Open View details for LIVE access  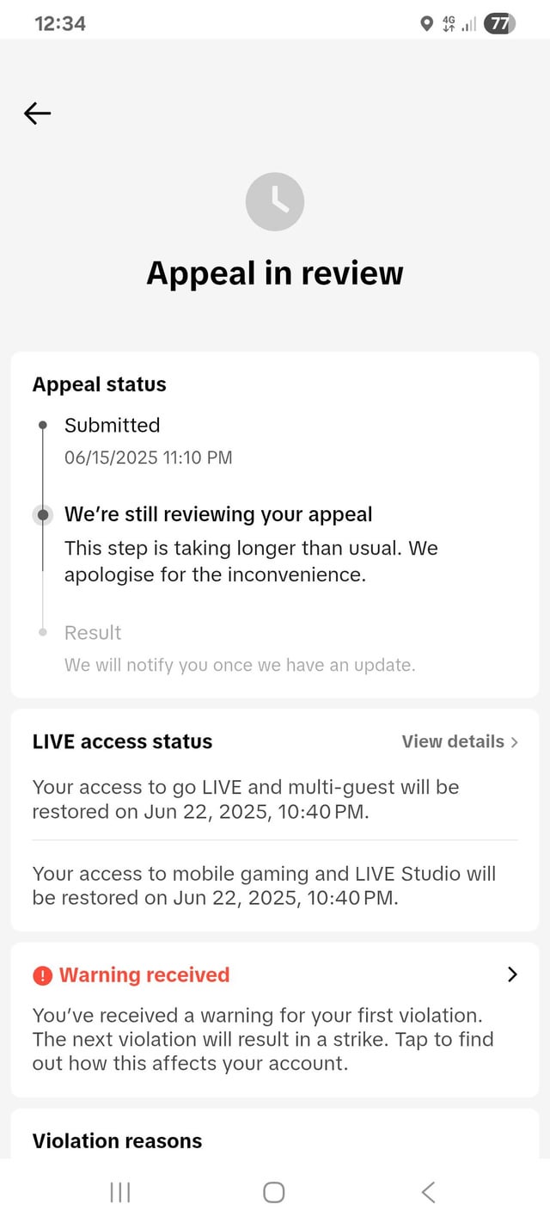[x=453, y=741]
